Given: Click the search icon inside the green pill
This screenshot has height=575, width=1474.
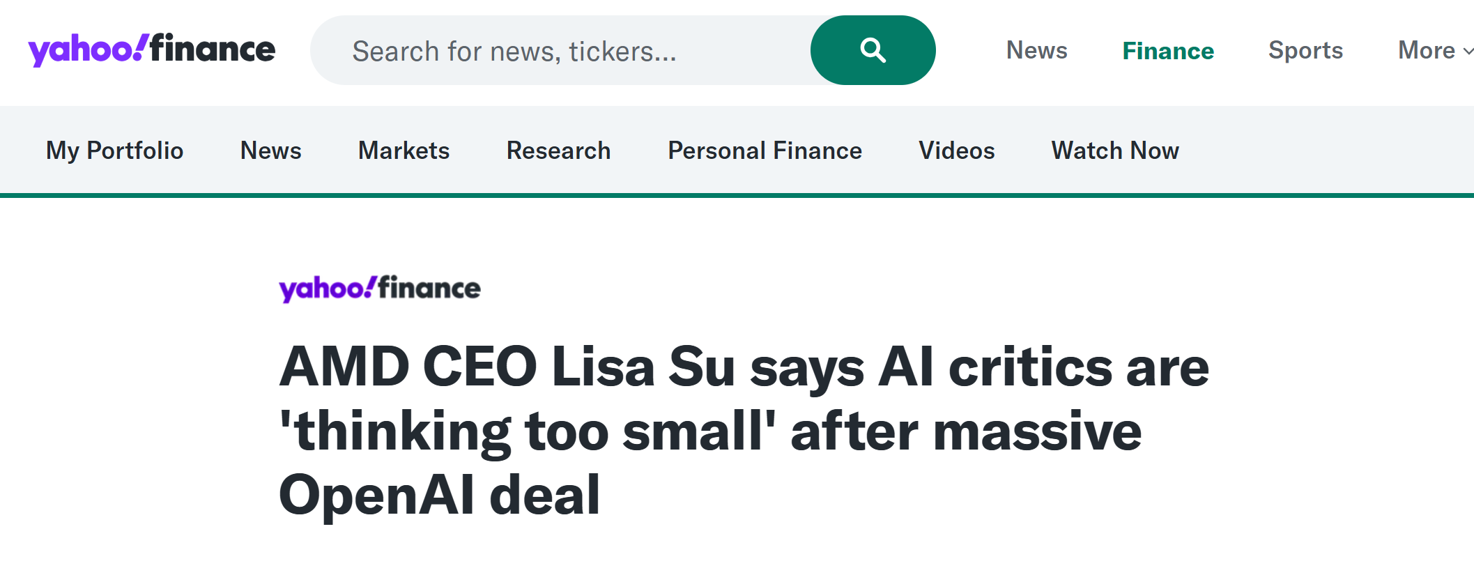Looking at the screenshot, I should click(x=873, y=50).
